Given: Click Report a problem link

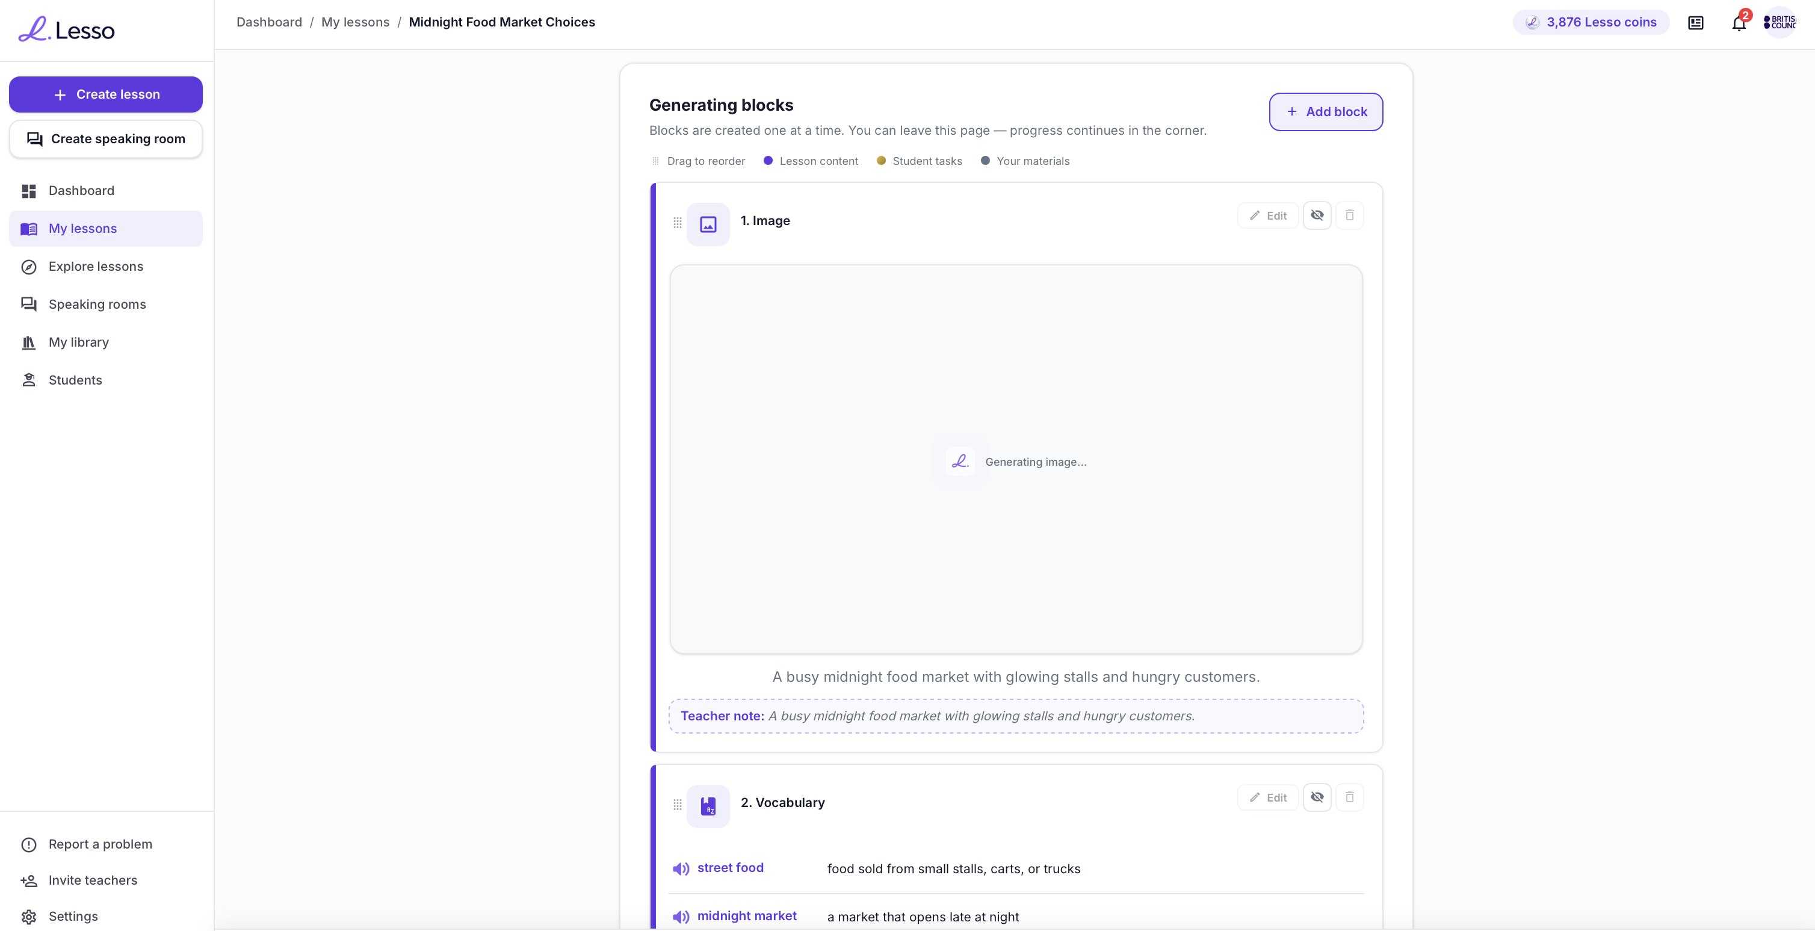Looking at the screenshot, I should click(100, 844).
